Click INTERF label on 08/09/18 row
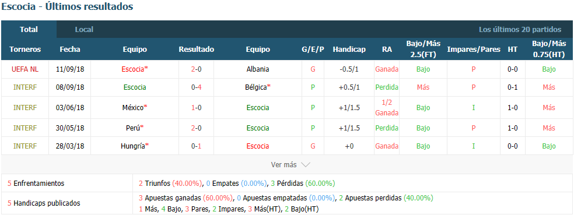The image size is (574, 215). 25,87
